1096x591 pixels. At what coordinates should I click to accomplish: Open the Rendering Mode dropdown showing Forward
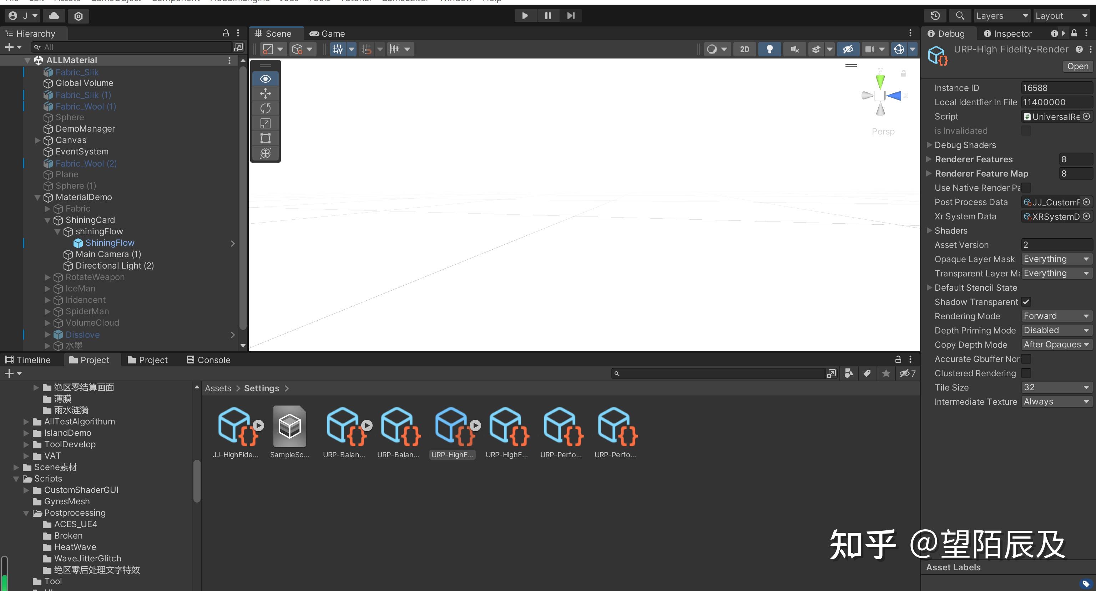1056,316
